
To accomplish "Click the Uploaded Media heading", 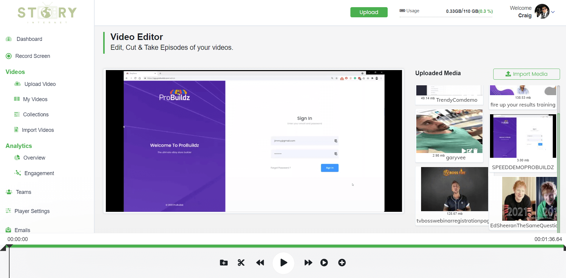I will 438,73.
